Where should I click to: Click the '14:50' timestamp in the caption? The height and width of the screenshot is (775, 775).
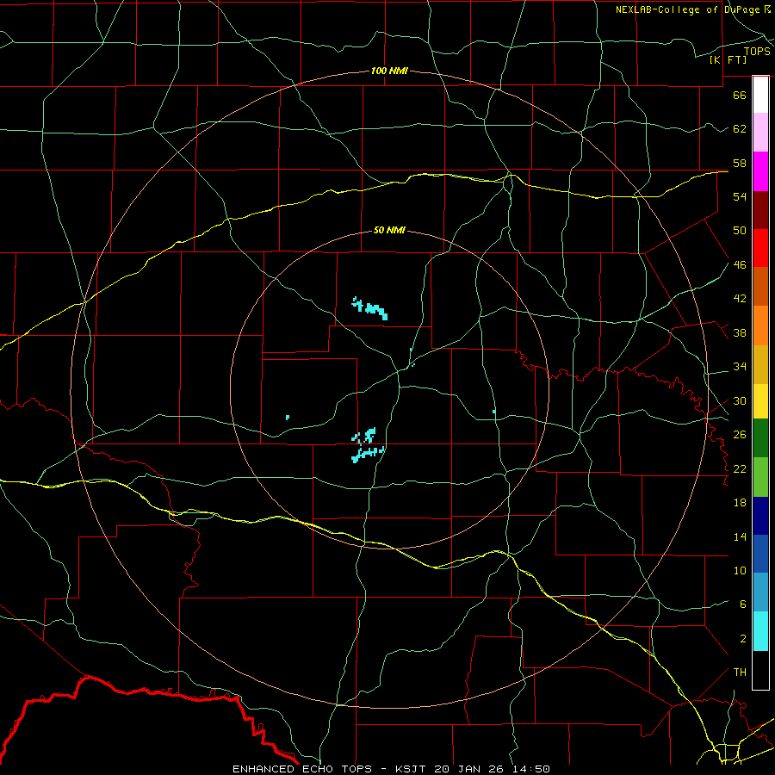530,769
